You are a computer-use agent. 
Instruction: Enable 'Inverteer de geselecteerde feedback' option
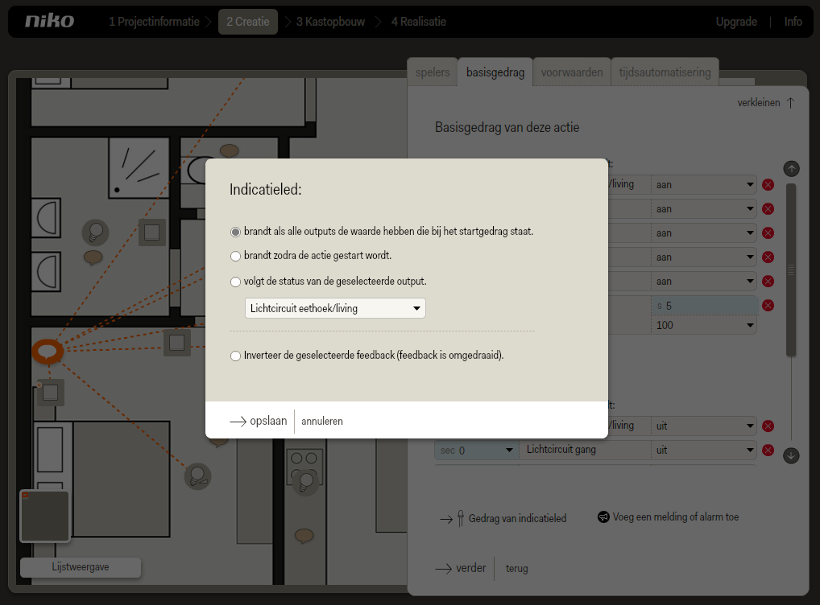coord(236,356)
